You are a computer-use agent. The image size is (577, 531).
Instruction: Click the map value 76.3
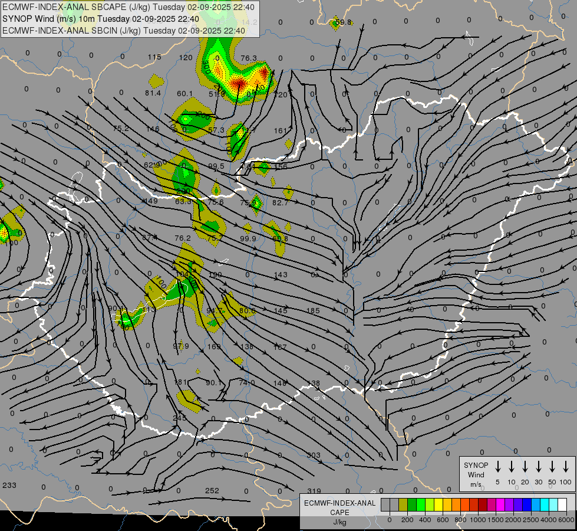[x=249, y=58]
